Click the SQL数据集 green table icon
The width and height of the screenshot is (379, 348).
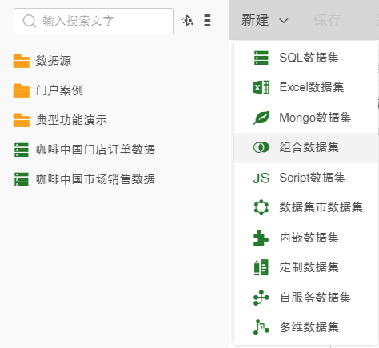point(261,58)
